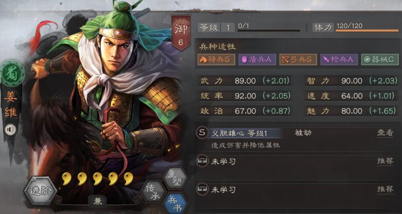
Task: View details via 查看 link
Action: pos(385,133)
